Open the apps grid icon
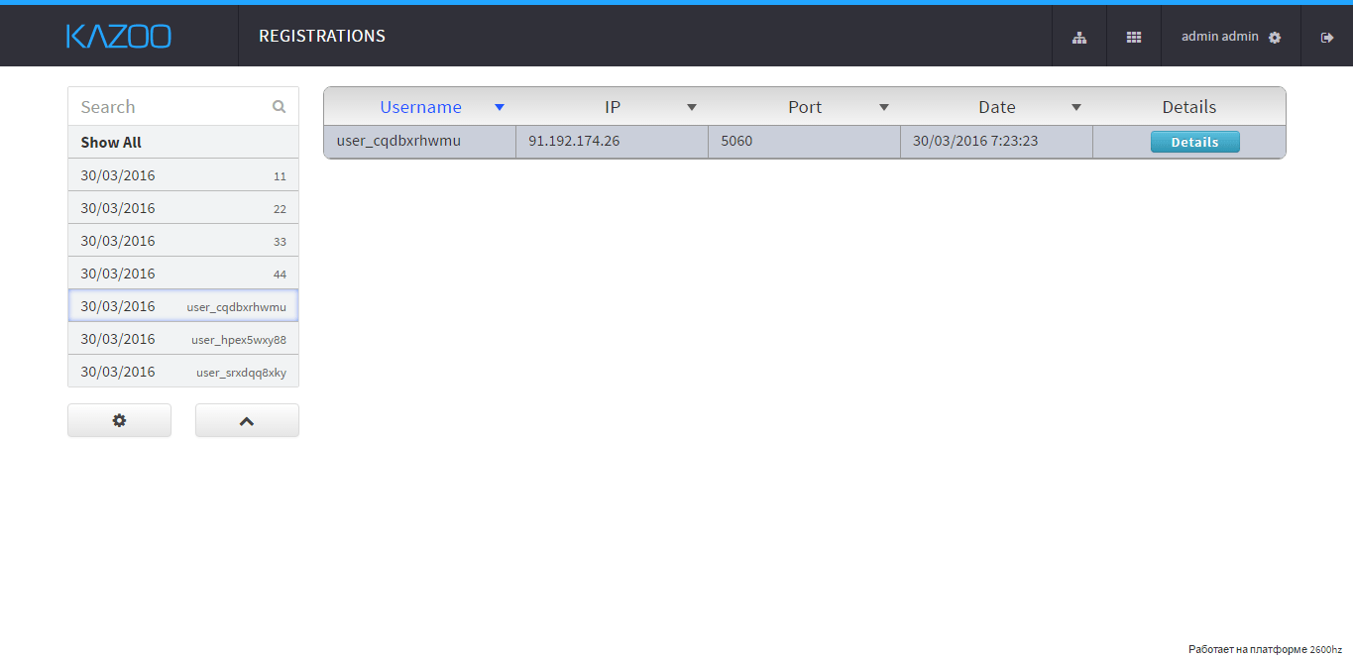The image size is (1353, 660). tap(1134, 38)
